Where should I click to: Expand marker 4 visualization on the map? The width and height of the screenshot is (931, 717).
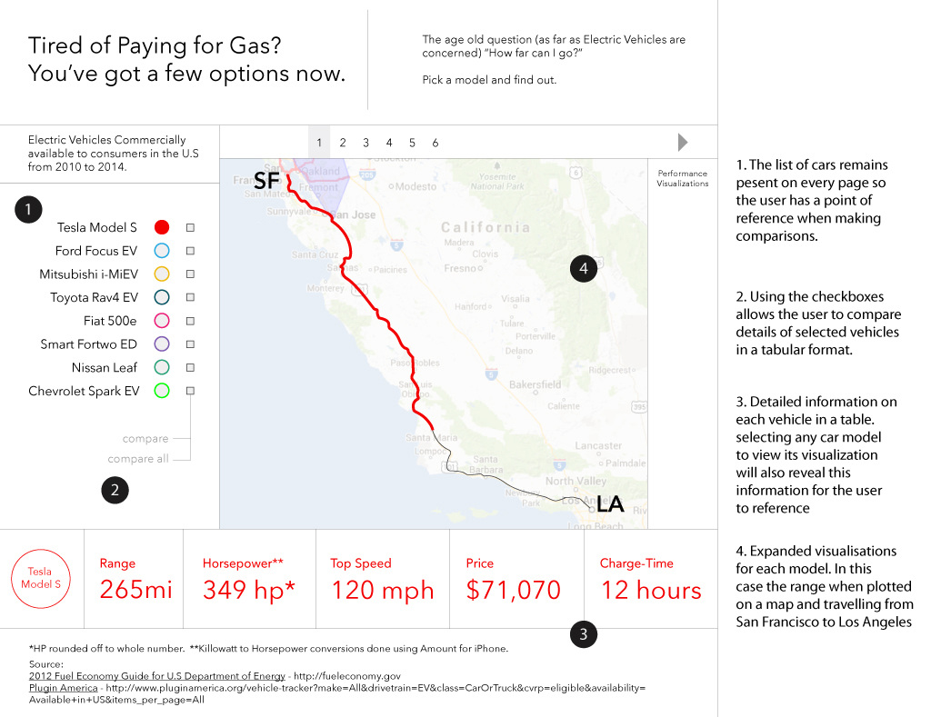[x=583, y=268]
